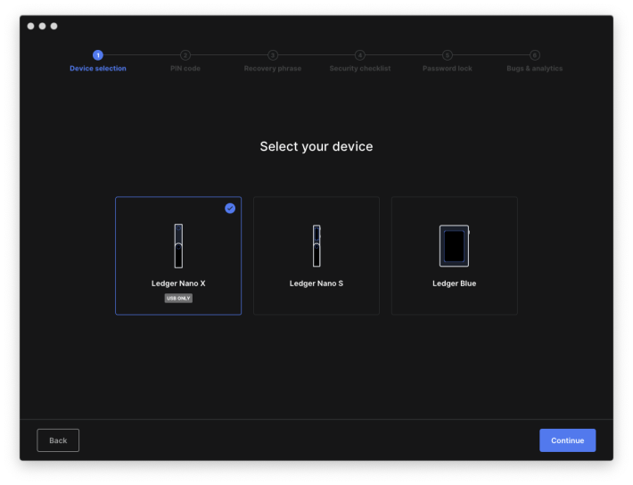Jump to step 4 Security checklist circle
This screenshot has height=485, width=633.
click(360, 55)
